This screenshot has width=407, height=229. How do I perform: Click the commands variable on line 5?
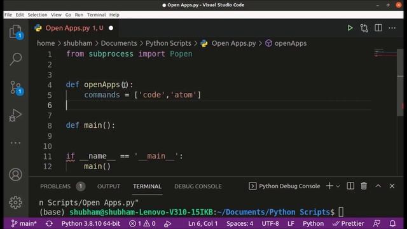pyautogui.click(x=102, y=95)
